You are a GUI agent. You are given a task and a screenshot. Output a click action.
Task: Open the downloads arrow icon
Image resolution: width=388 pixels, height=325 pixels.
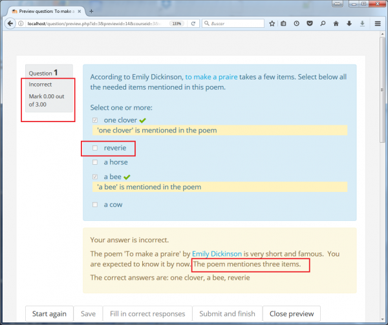[x=349, y=23]
